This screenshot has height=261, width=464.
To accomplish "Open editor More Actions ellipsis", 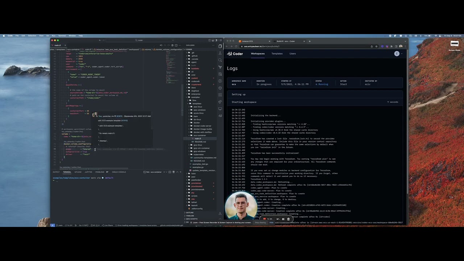I will [180, 45].
